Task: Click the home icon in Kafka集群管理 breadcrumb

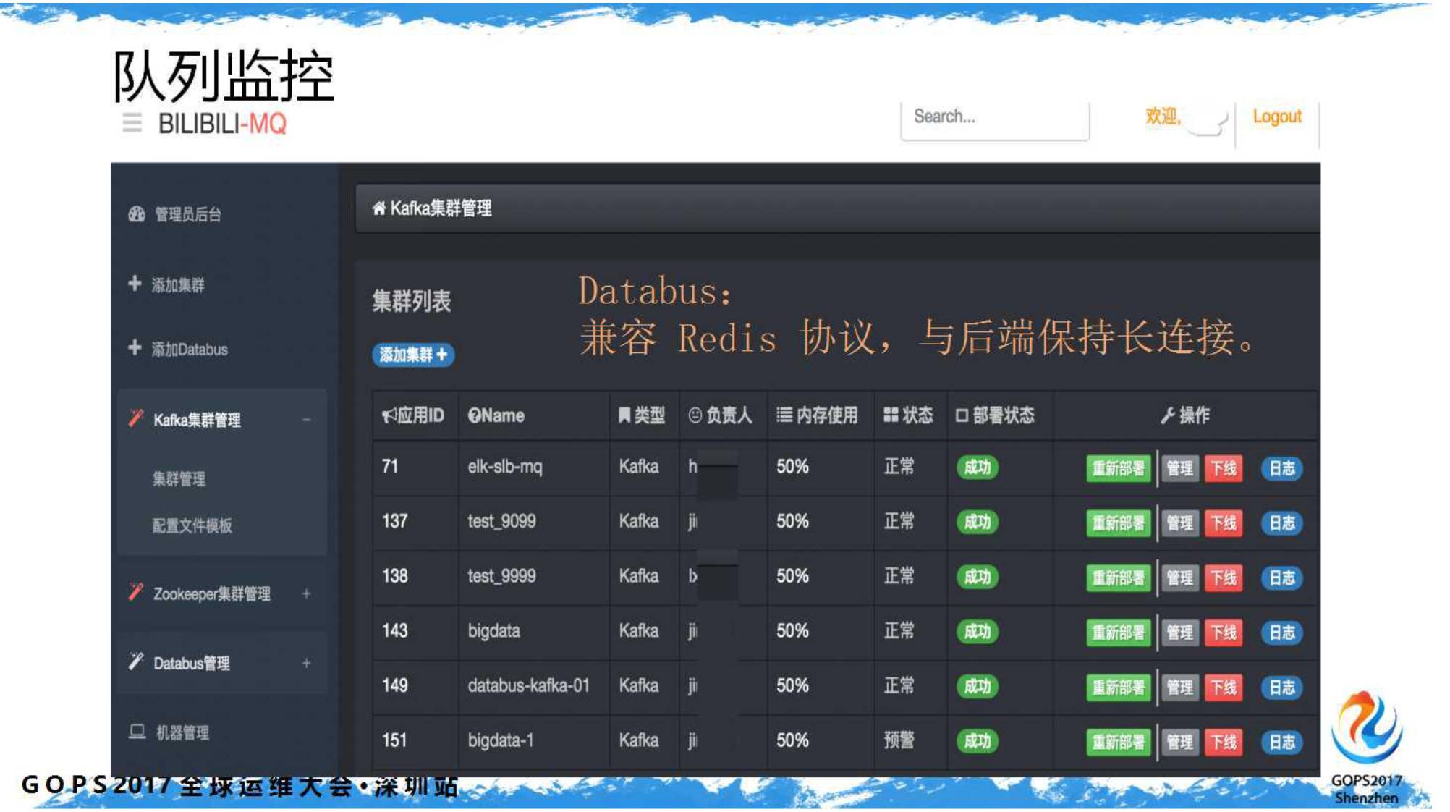Action: pyautogui.click(x=378, y=208)
